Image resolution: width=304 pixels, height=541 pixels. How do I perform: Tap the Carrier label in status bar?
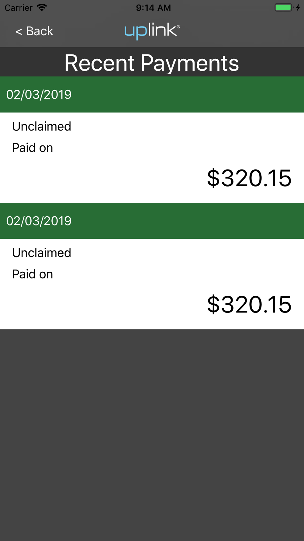click(19, 8)
